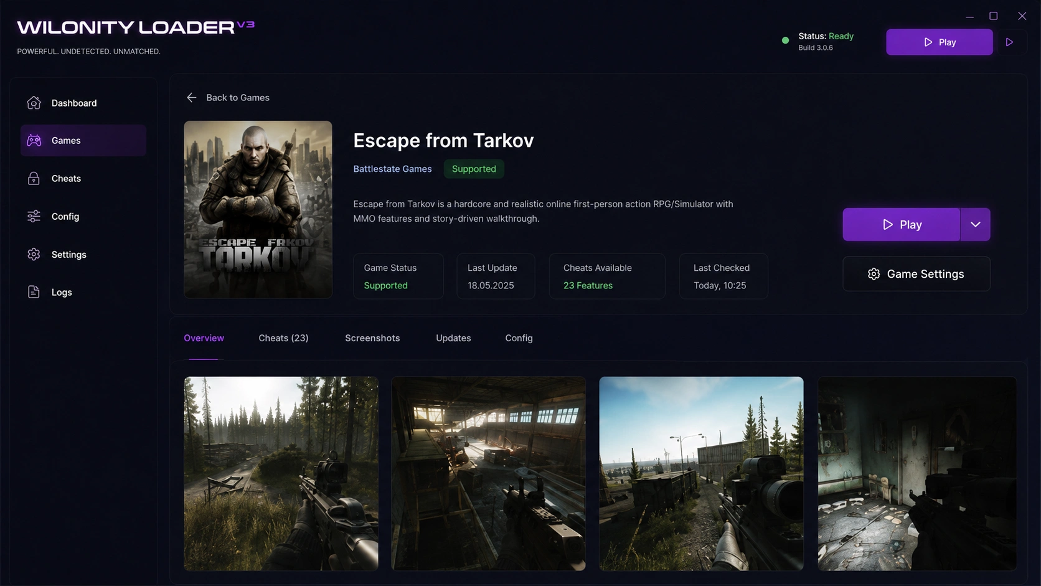This screenshot has width=1041, height=586.
Task: Click the Settings gear icon in sidebar
Action: coord(34,254)
